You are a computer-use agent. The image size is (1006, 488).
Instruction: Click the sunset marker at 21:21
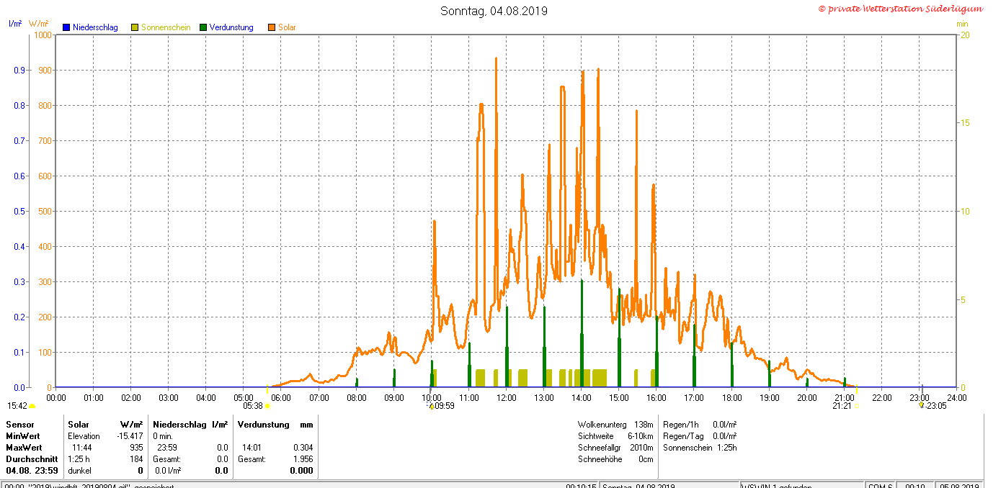856,406
